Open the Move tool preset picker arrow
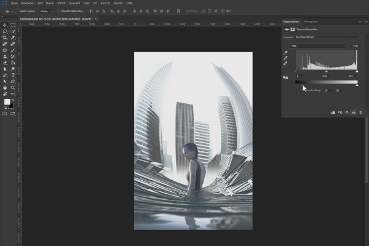This screenshot has height=246, width=369. [12, 11]
